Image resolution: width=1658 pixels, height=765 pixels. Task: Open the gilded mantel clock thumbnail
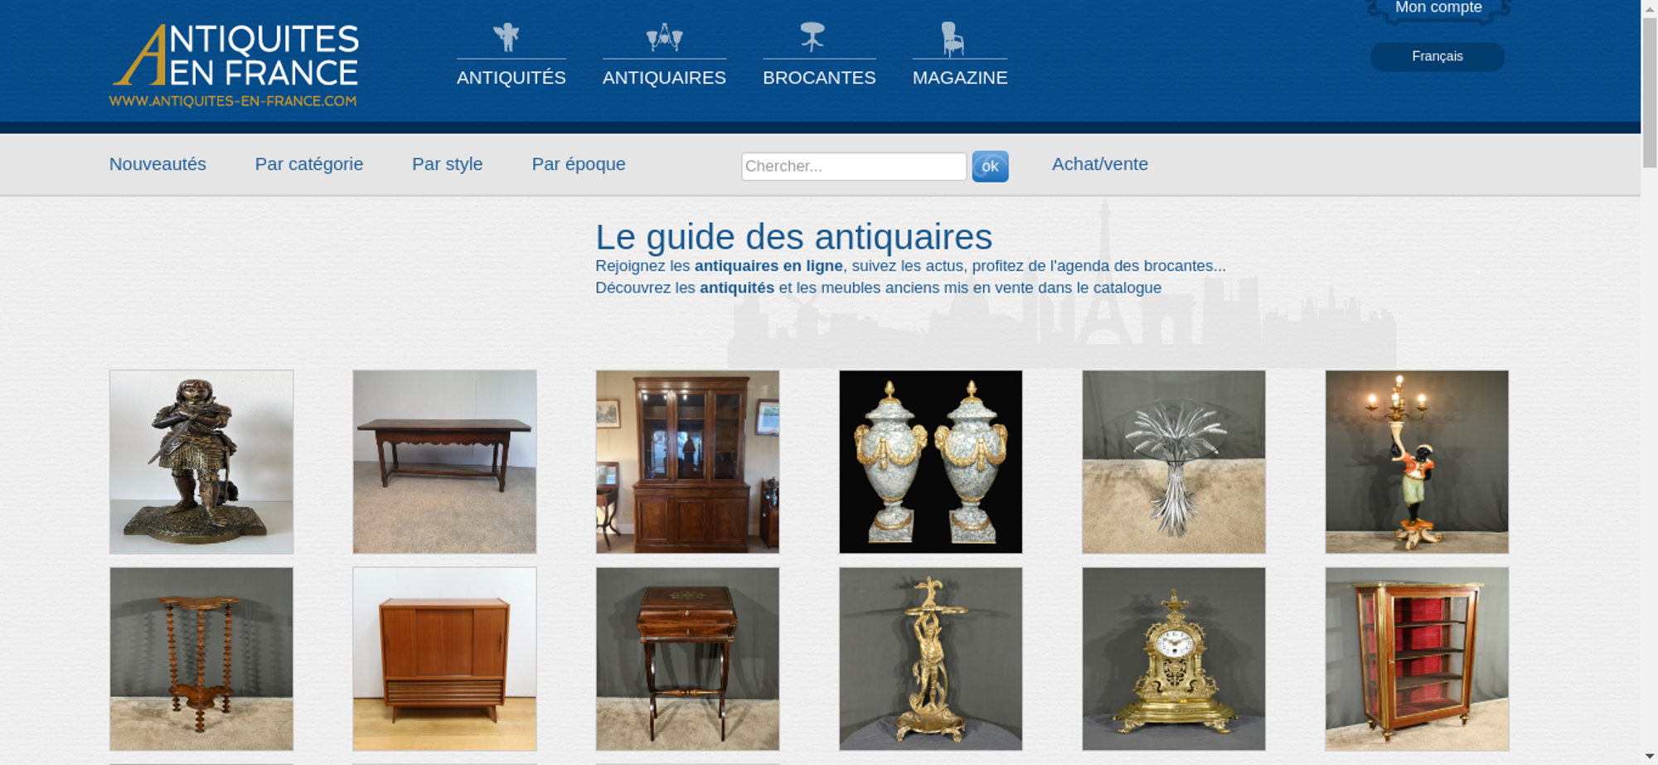[1174, 659]
